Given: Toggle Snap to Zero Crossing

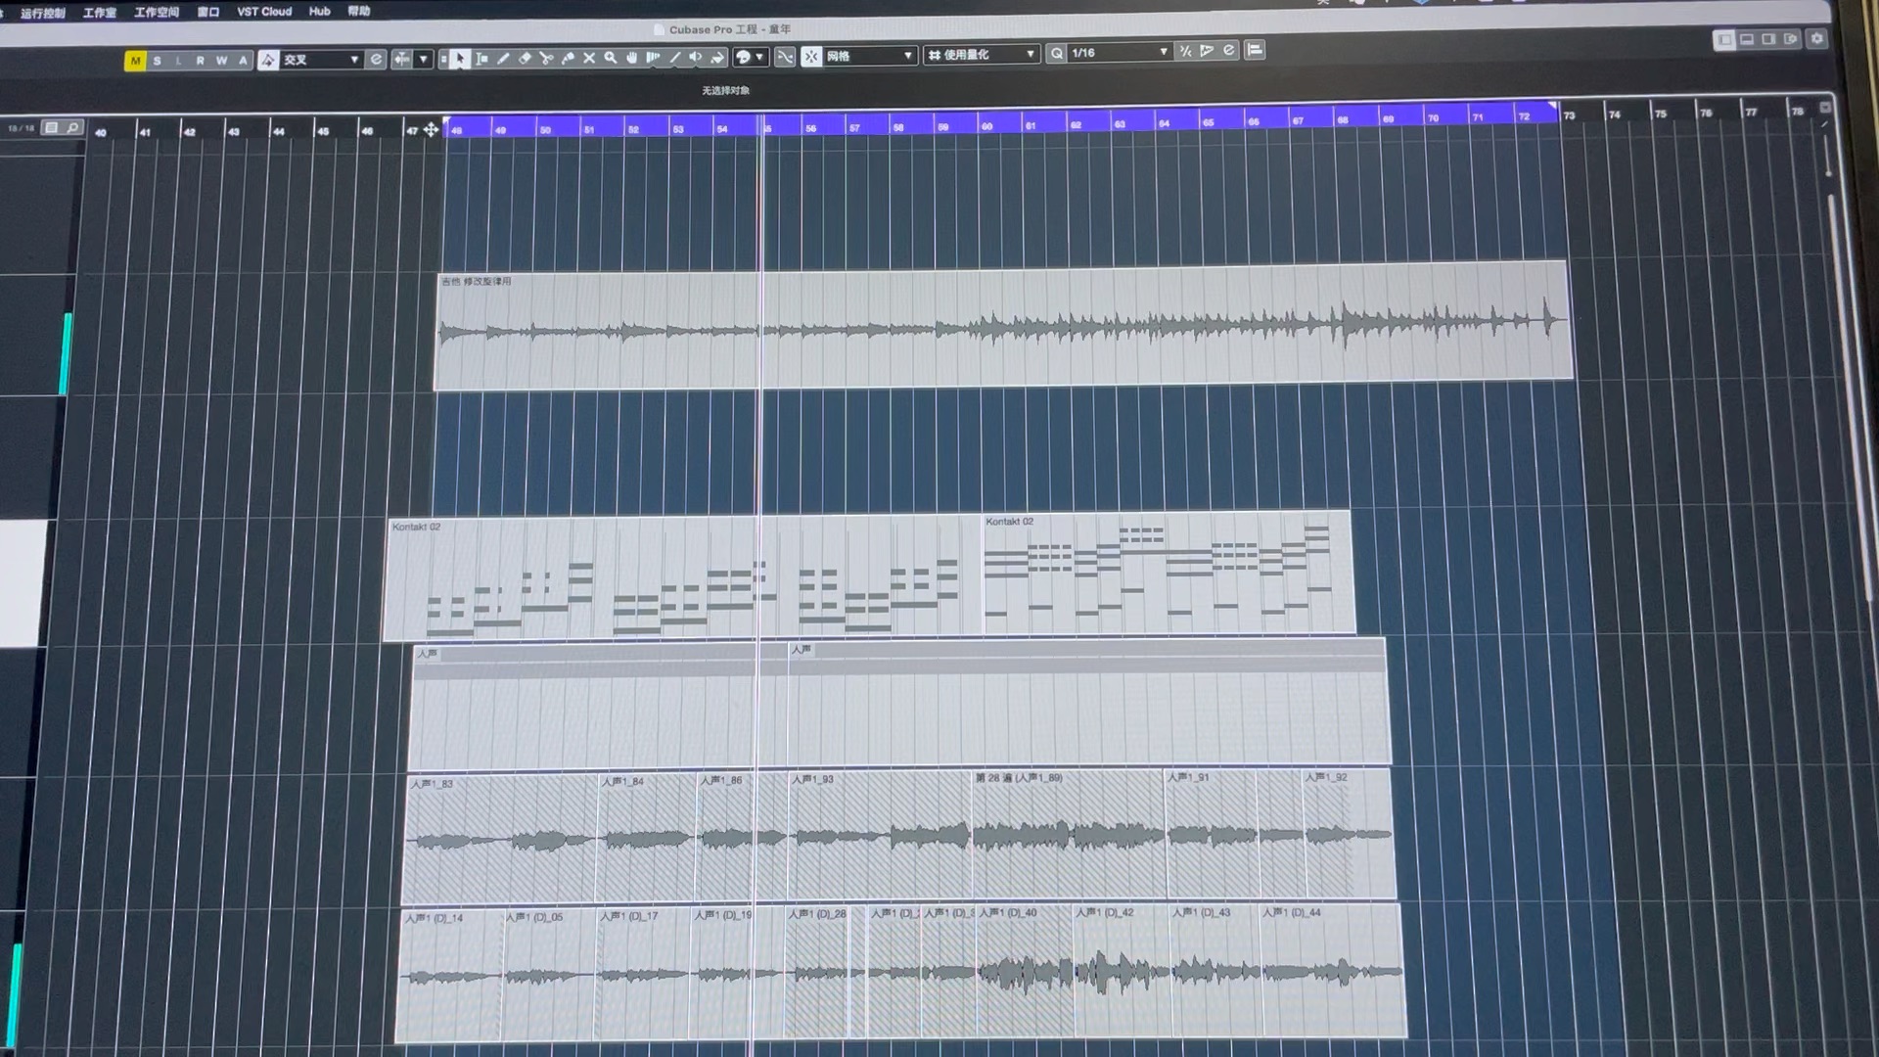Looking at the screenshot, I should tap(785, 57).
